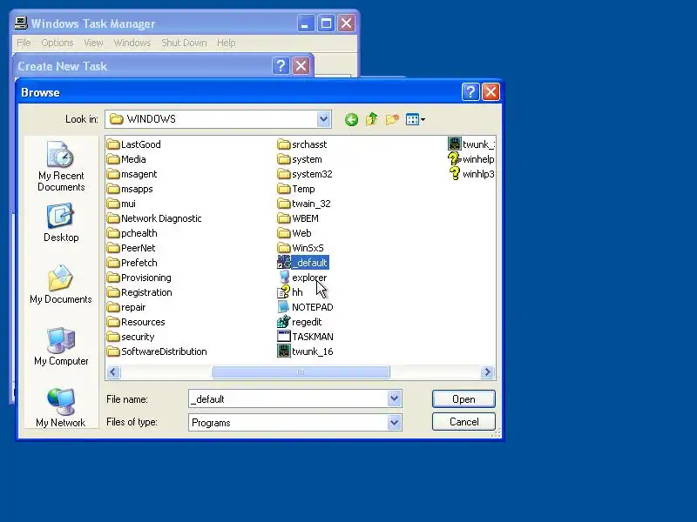
Task: Select the mui folder
Action: coord(121,204)
